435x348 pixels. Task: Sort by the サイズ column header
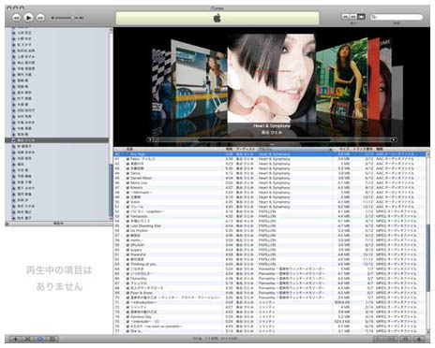coord(344,150)
